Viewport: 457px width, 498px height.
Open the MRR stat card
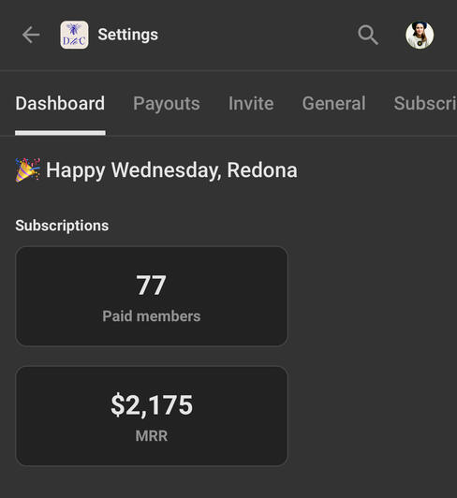coord(152,416)
